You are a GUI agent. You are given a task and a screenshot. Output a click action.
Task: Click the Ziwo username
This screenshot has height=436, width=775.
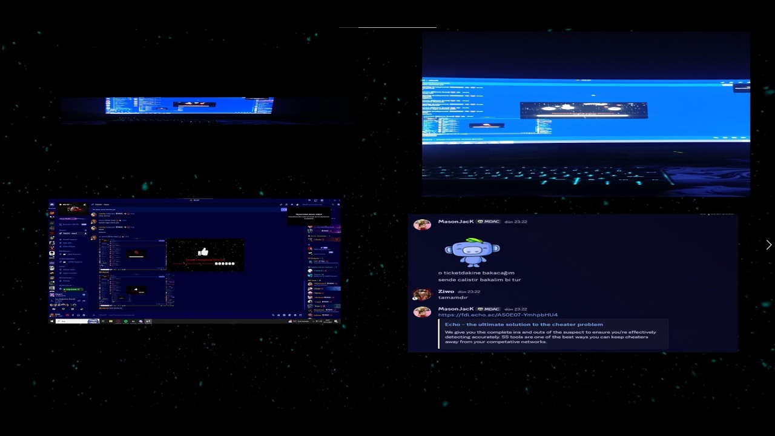pos(446,291)
